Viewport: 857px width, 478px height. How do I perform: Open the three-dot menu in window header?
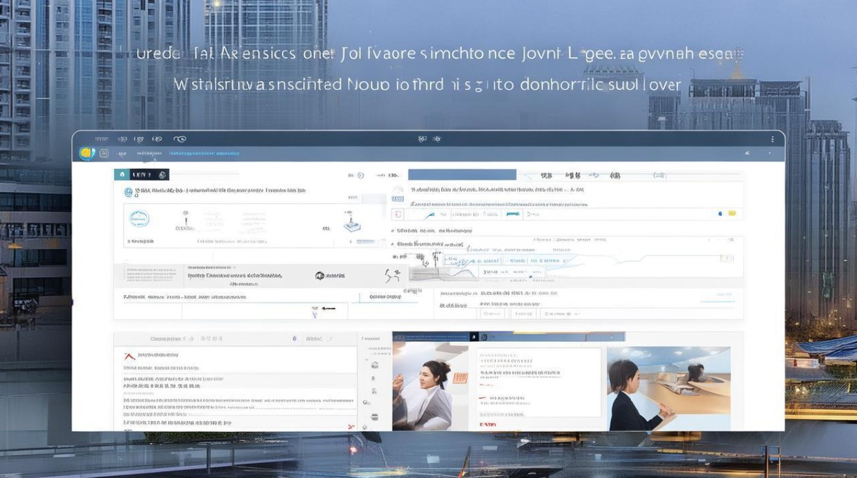(773, 139)
